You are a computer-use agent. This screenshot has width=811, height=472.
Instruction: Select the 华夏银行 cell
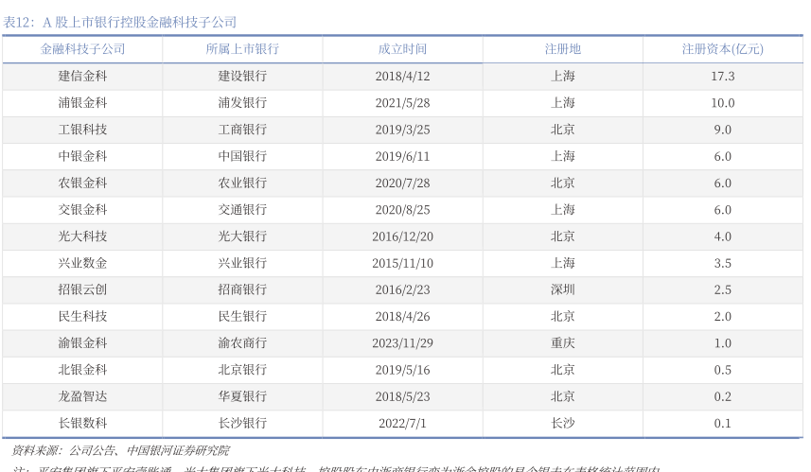click(x=242, y=396)
